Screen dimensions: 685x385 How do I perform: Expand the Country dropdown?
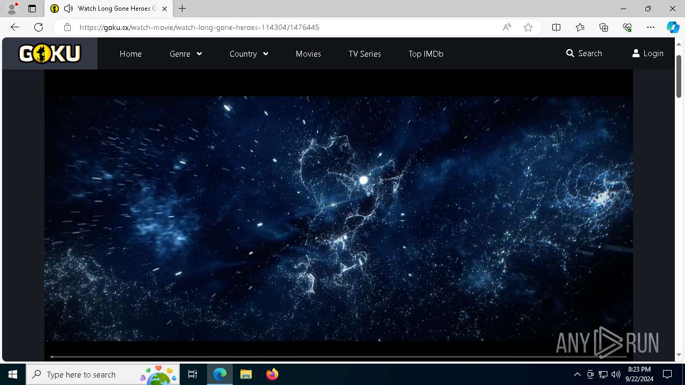click(x=249, y=53)
